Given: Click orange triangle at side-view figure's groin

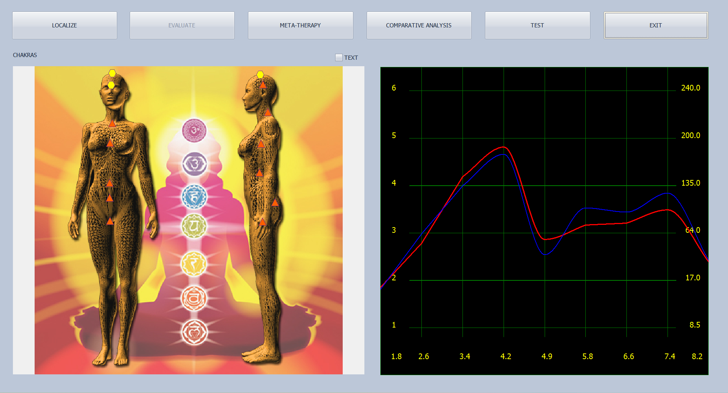Looking at the screenshot, I should click(262, 221).
